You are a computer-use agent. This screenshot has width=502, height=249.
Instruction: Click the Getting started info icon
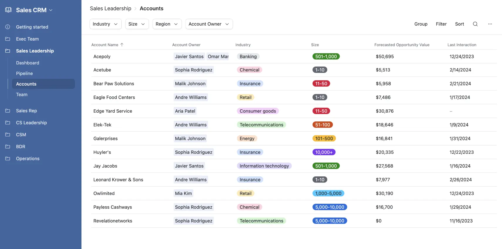[x=8, y=27]
